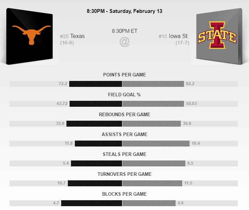Viewport: 249px width, 210px height.
Task: Select the Rebounds Per Game heading
Action: 124,114
